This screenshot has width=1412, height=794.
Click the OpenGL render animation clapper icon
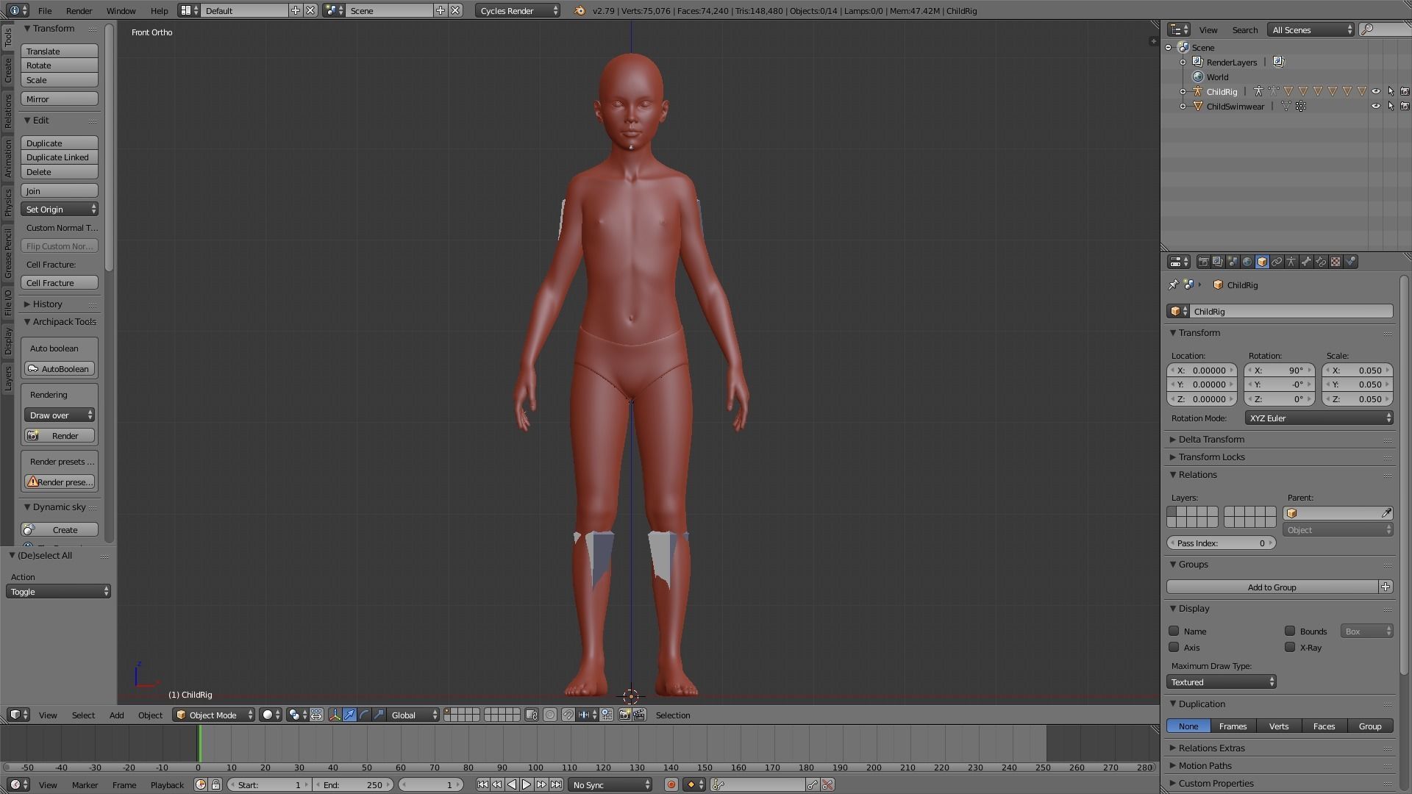pos(639,715)
